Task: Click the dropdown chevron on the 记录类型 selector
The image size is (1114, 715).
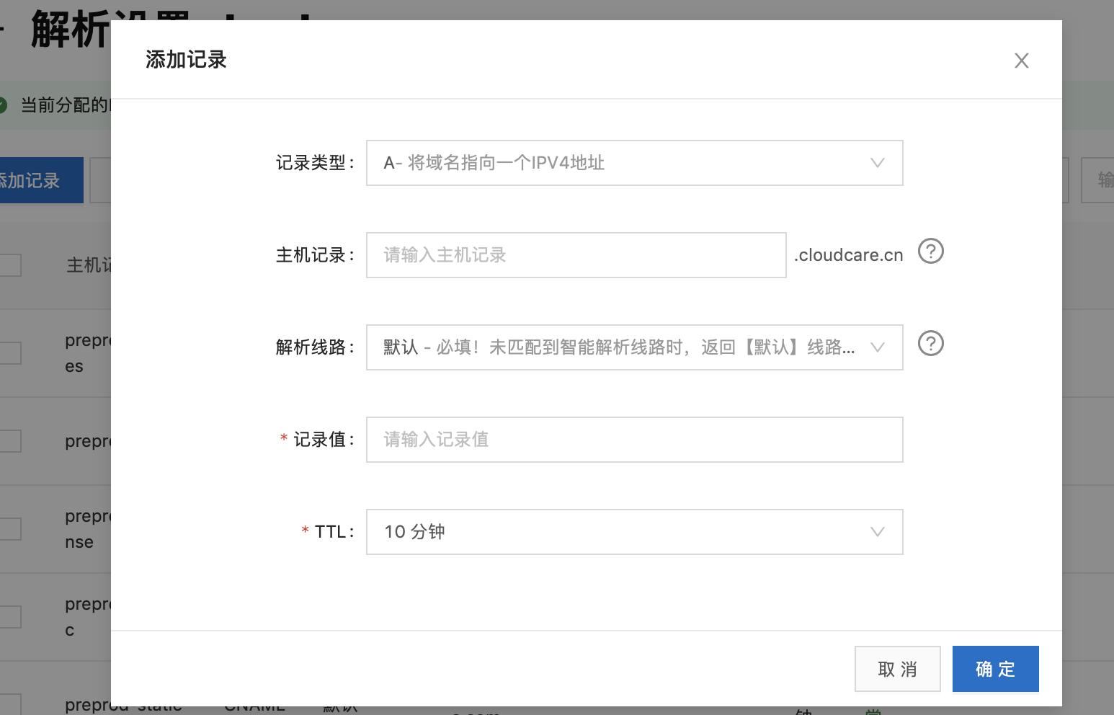Action: pyautogui.click(x=877, y=163)
